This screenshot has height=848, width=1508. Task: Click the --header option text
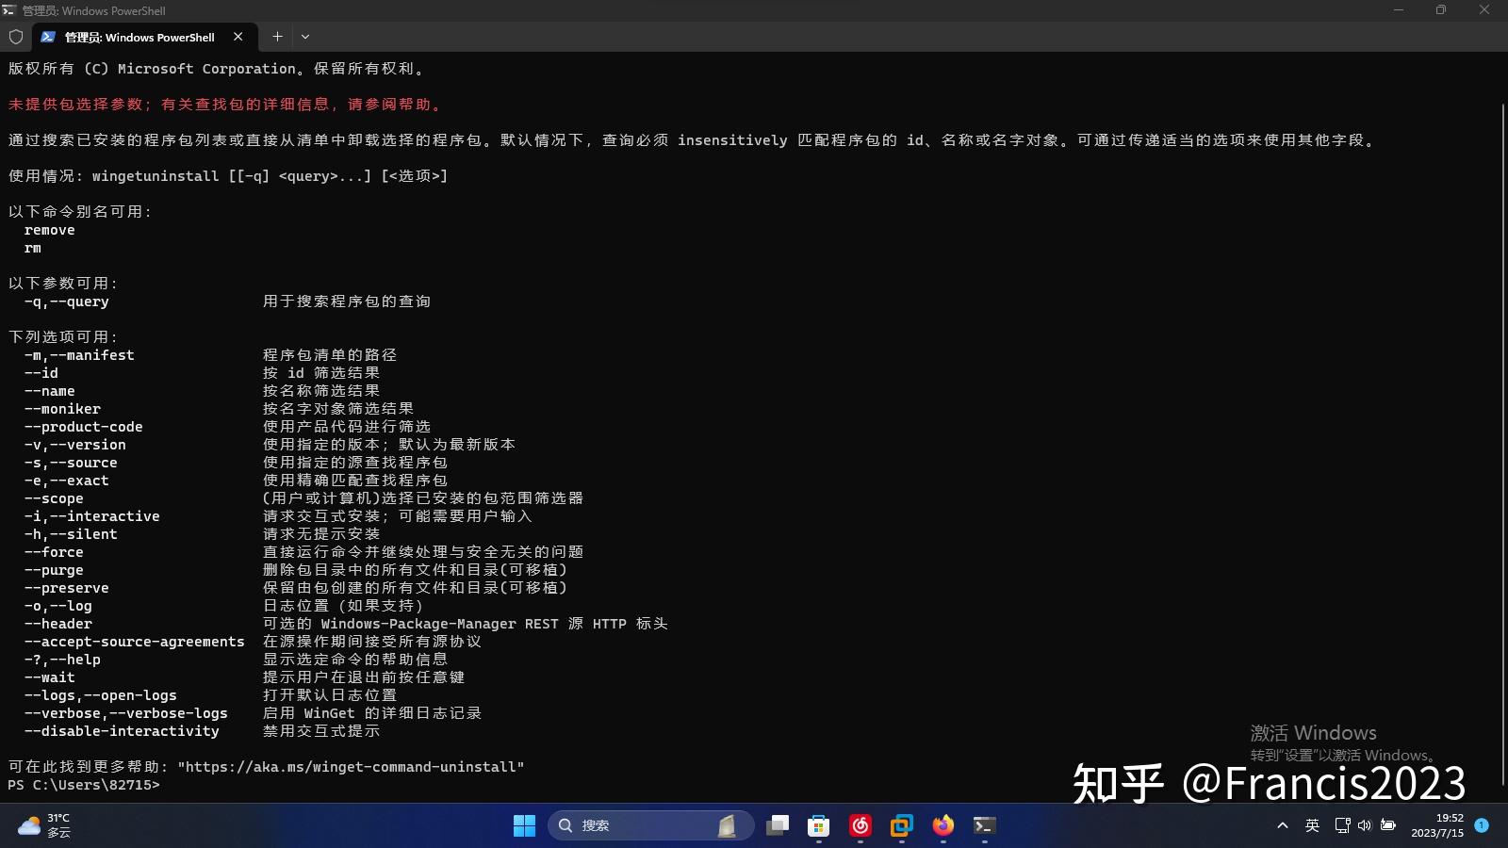click(x=58, y=624)
